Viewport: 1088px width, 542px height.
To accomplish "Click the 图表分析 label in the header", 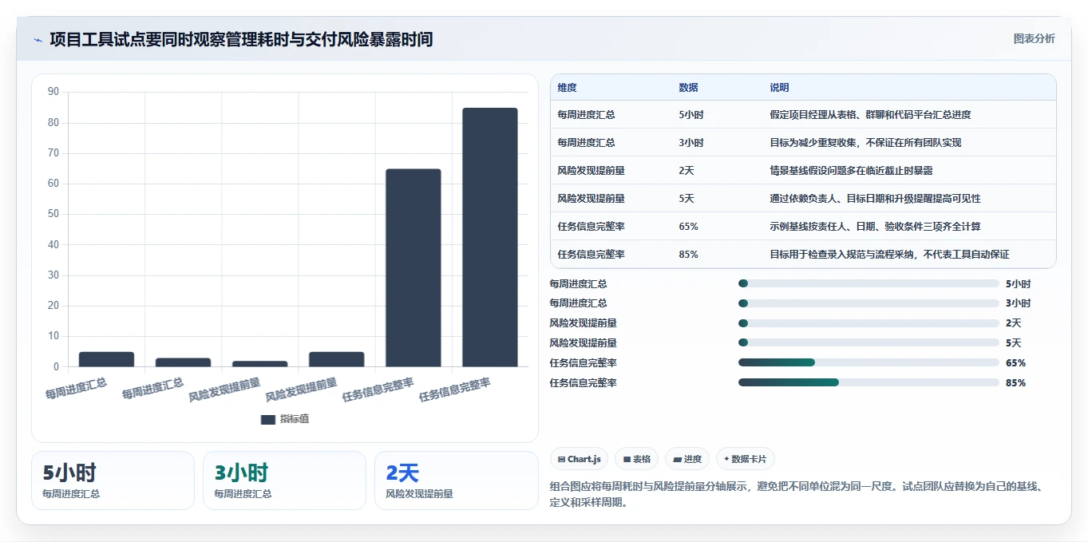I will [1034, 38].
